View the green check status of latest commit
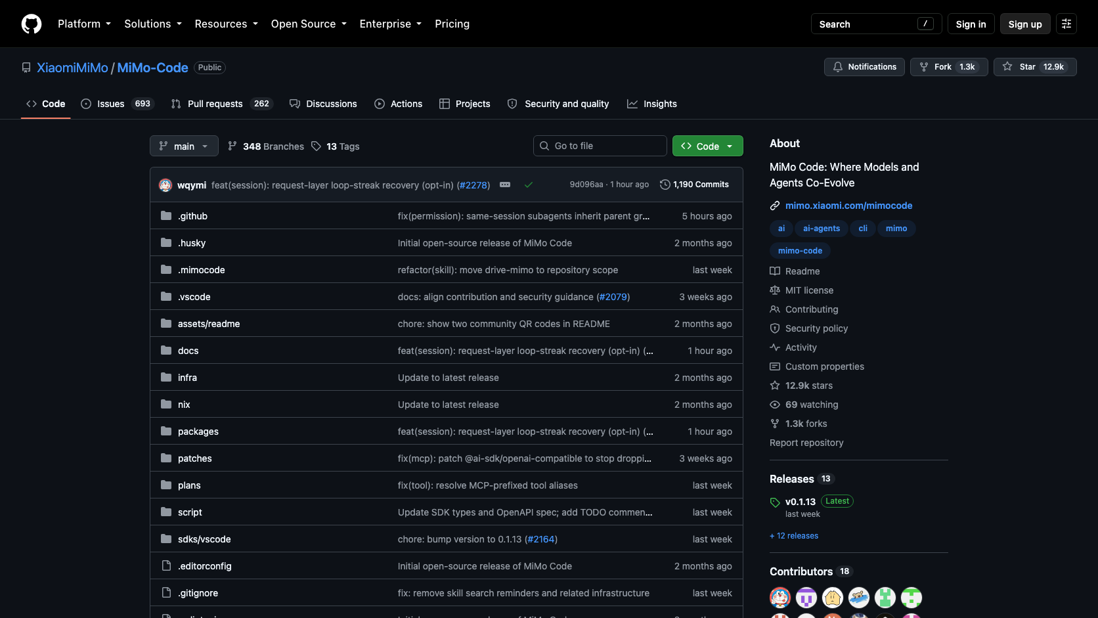The image size is (1098, 618). point(529,185)
